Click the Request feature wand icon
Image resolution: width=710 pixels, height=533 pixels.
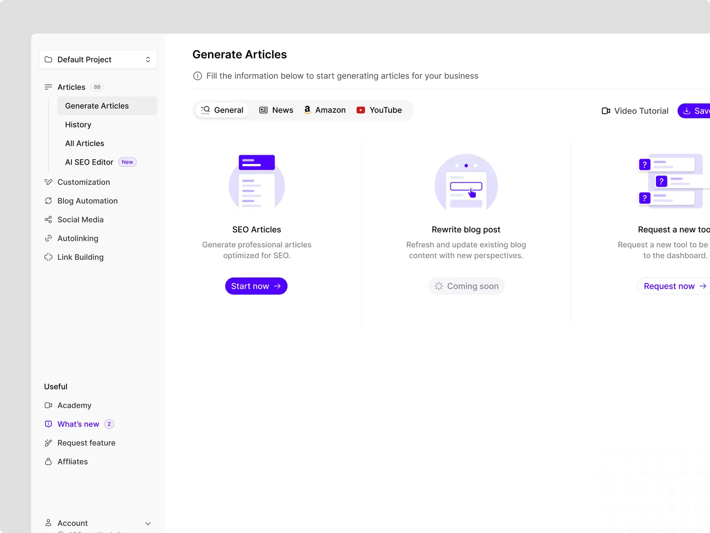coord(48,443)
